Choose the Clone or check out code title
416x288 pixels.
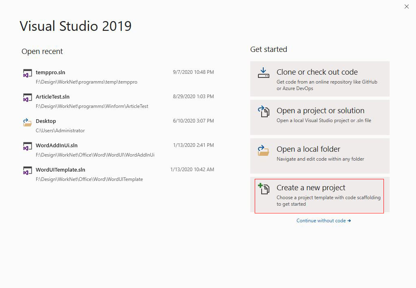pyautogui.click(x=317, y=72)
